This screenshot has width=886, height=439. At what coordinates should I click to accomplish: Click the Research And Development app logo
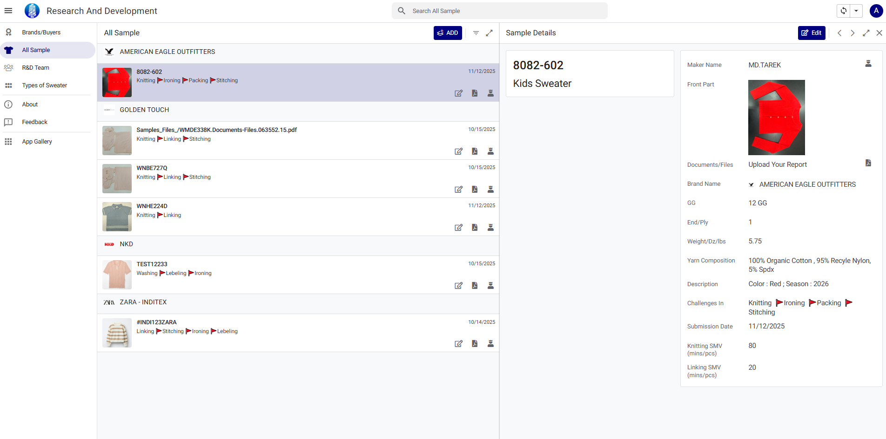click(x=32, y=11)
